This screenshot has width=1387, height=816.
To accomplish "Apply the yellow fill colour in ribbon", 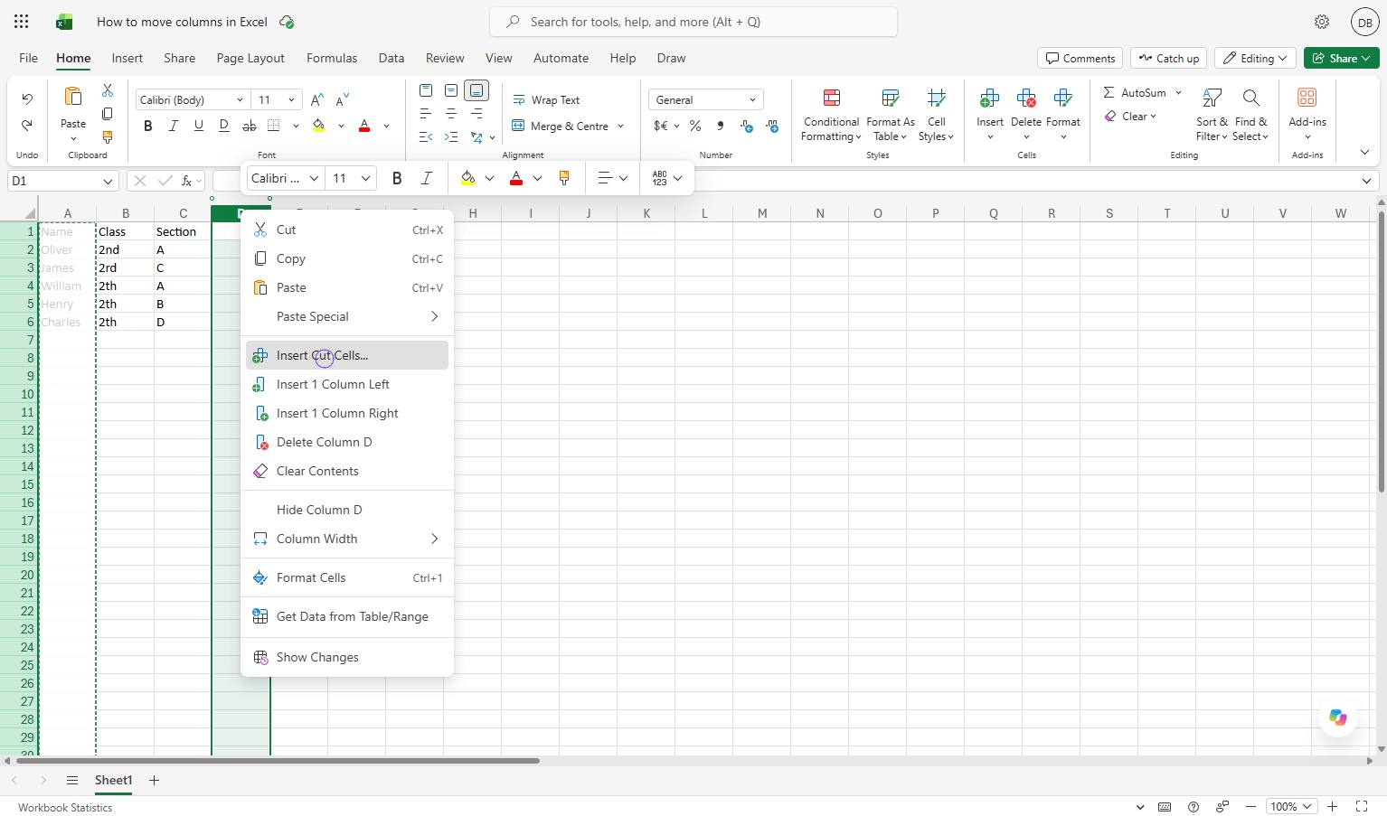I will pos(319,126).
